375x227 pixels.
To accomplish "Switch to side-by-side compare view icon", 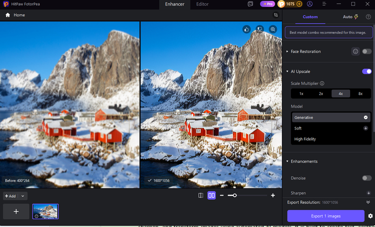I will (x=212, y=196).
